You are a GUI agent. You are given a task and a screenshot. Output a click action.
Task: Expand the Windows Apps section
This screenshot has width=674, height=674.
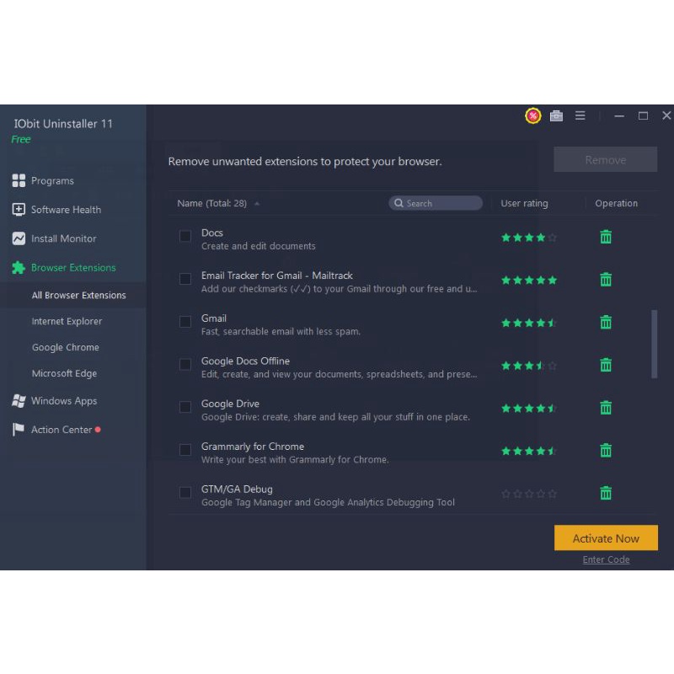tap(63, 401)
